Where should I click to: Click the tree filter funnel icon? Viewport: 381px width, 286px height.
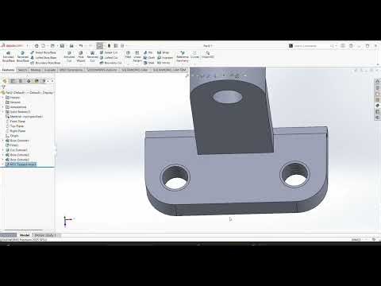coord(3,87)
